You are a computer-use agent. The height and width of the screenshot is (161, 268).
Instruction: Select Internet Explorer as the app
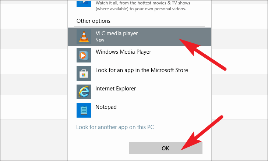coord(140,92)
